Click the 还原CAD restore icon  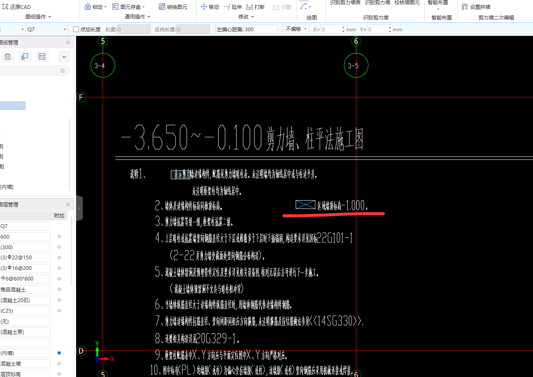5,7
